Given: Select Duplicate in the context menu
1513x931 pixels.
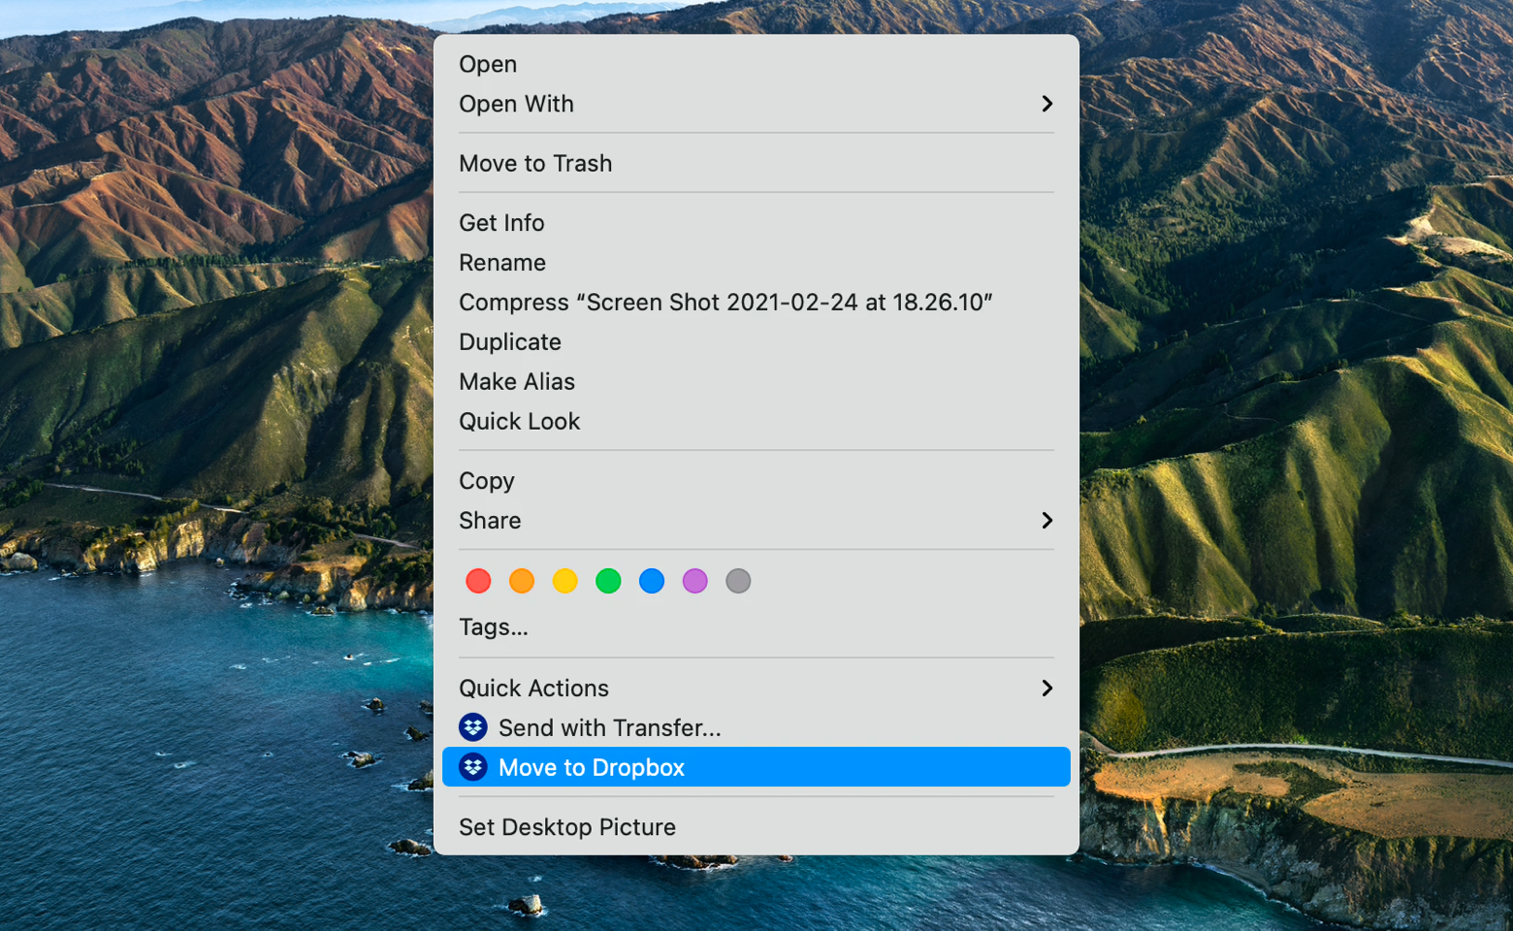Looking at the screenshot, I should point(756,342).
